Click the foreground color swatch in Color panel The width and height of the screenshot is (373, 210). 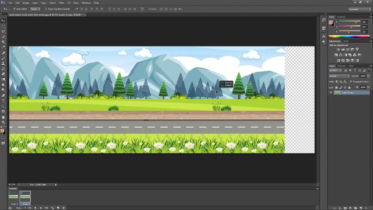(330, 22)
